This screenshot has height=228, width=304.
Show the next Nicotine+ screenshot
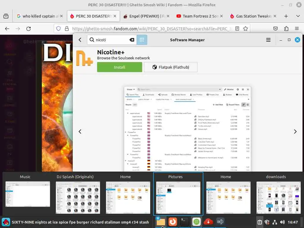(295, 132)
